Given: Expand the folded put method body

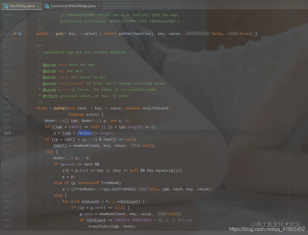Looking at the screenshot, I should (26, 34).
